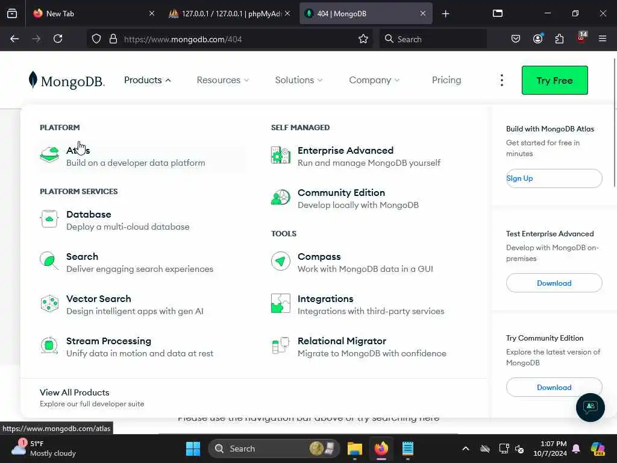Open View All Products link
This screenshot has width=617, height=463.
(74, 392)
